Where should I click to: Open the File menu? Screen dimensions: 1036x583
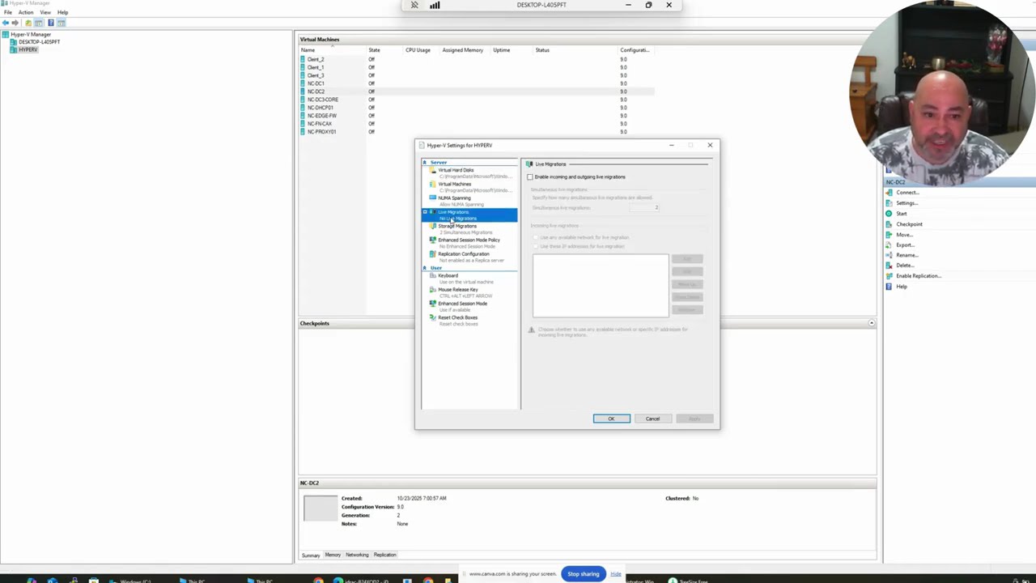(x=8, y=12)
